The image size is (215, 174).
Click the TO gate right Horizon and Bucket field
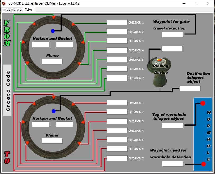coord(64,124)
